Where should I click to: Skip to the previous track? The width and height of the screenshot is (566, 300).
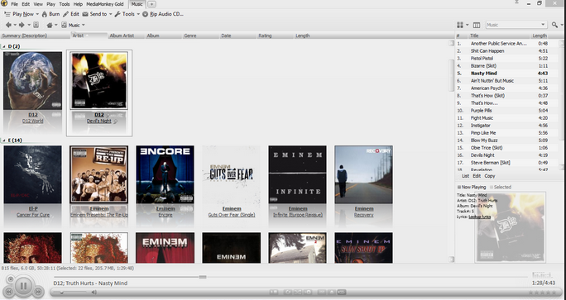(9, 292)
